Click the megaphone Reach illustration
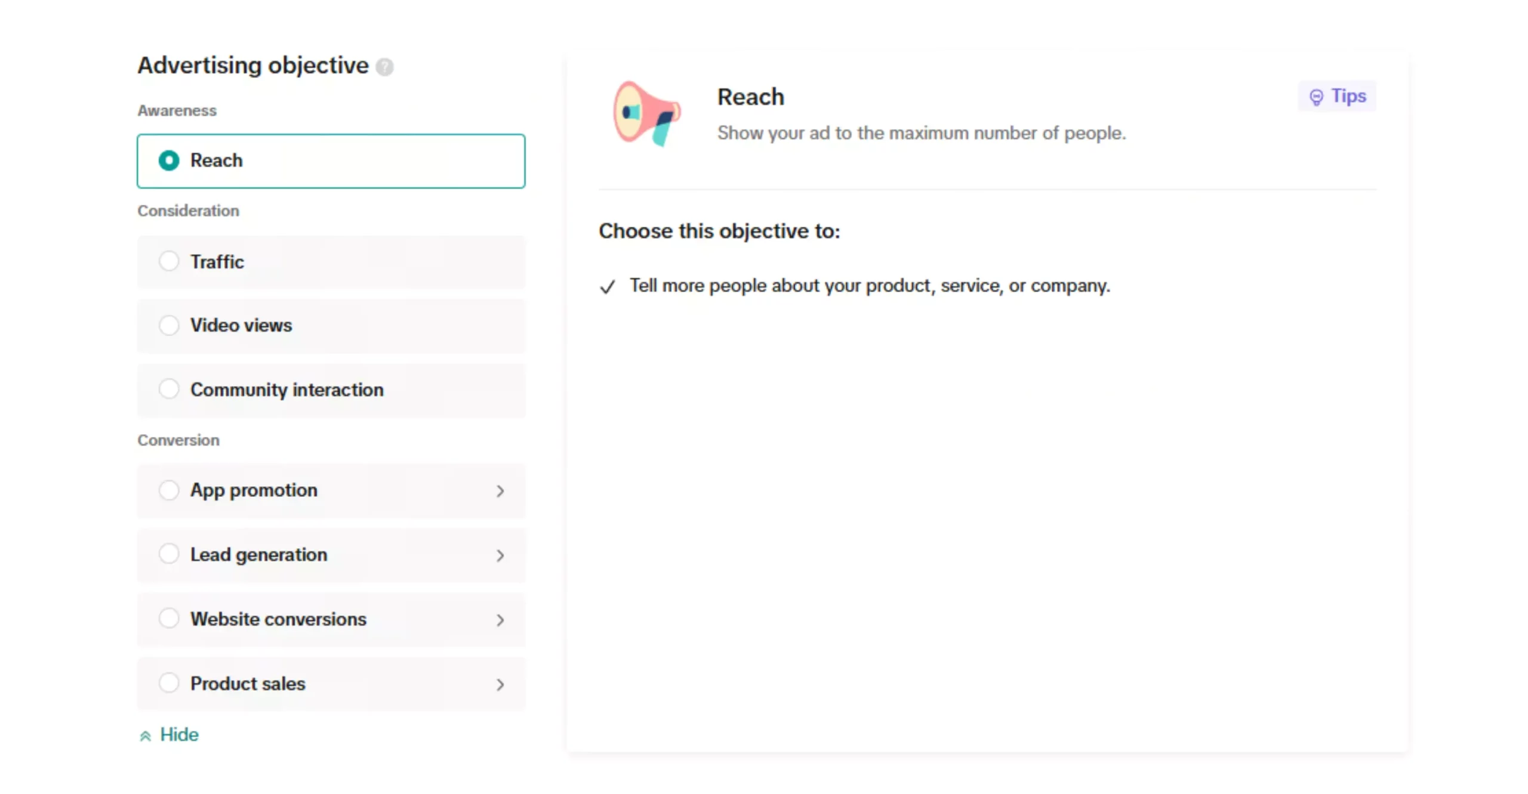This screenshot has height=794, width=1528. click(646, 113)
